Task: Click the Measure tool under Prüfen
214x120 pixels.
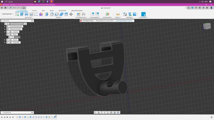Action: pos(118,14)
